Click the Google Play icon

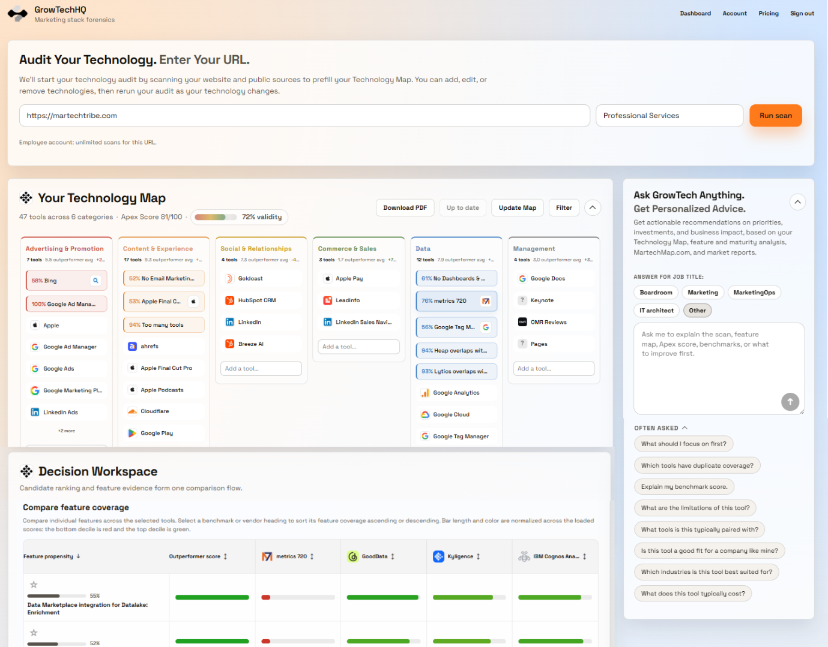click(132, 433)
